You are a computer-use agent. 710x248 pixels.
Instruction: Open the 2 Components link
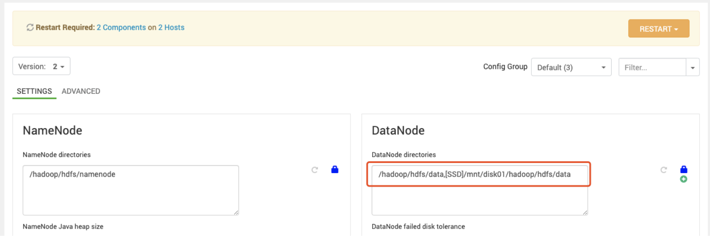coord(121,28)
